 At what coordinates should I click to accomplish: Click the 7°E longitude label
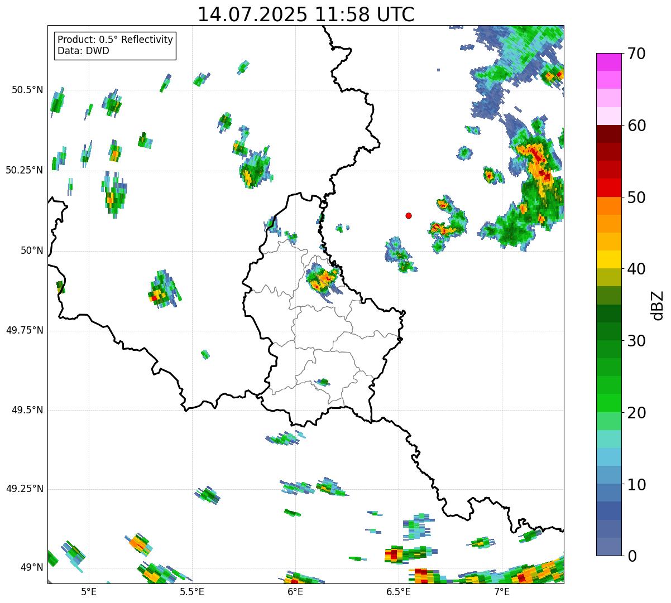pos(502,592)
